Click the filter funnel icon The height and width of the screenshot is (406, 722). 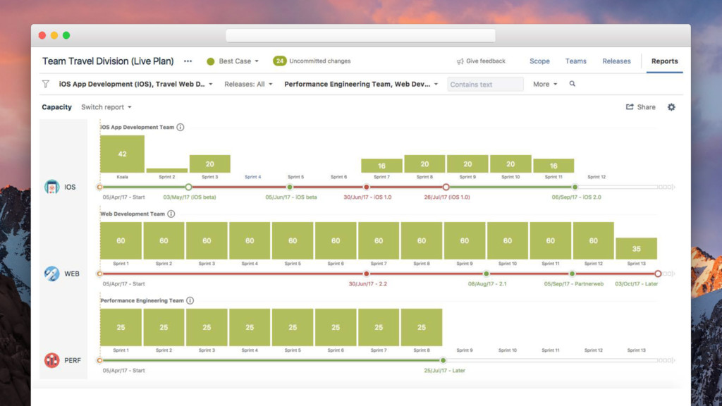[46, 84]
